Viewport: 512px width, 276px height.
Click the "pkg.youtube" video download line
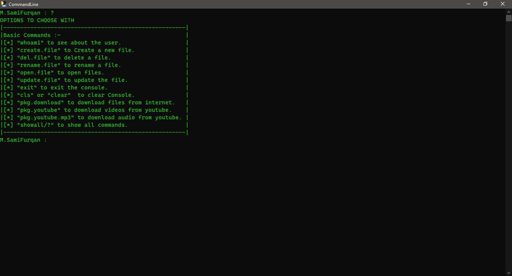(x=87, y=110)
